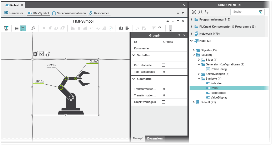Expand the Programmierung (318) category

(192, 20)
